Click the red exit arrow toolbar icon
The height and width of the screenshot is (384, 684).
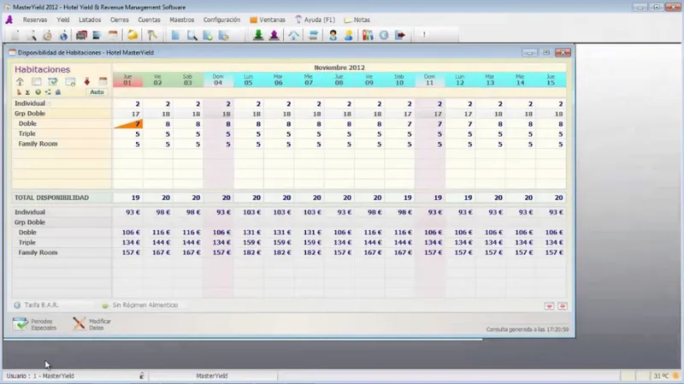[x=400, y=35]
